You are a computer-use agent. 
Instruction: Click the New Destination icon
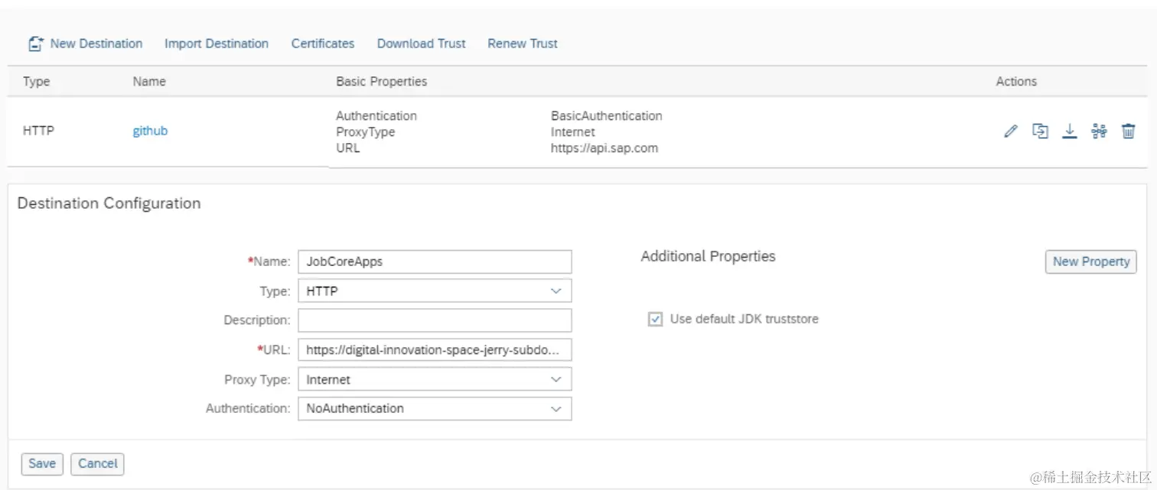click(35, 44)
